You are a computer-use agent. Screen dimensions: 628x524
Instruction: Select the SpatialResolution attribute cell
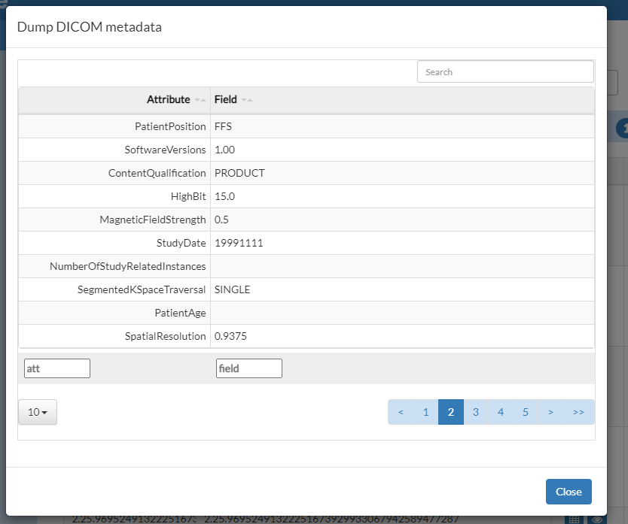[114, 336]
